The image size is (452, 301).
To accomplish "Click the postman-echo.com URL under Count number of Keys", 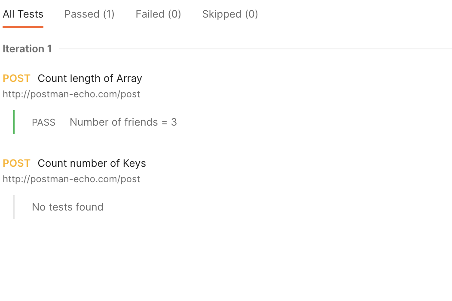I will tap(71, 179).
